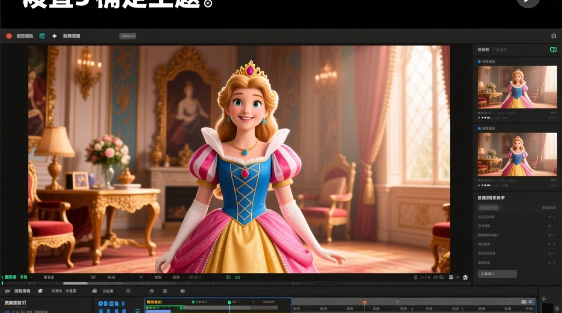Screen dimensions: 562x313
Task: Click the letter icon at the far top right
Action: coord(554,36)
